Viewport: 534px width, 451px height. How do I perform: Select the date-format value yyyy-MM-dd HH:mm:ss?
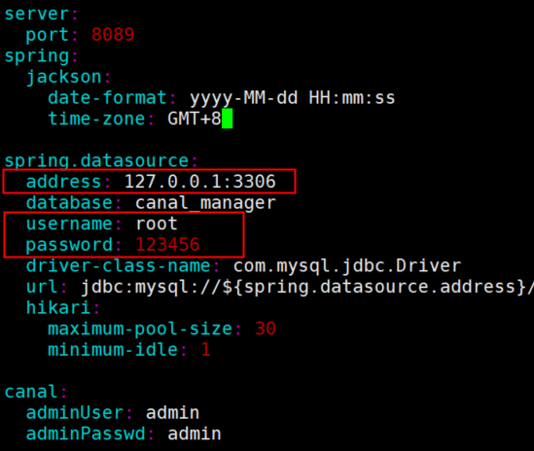pyautogui.click(x=292, y=98)
